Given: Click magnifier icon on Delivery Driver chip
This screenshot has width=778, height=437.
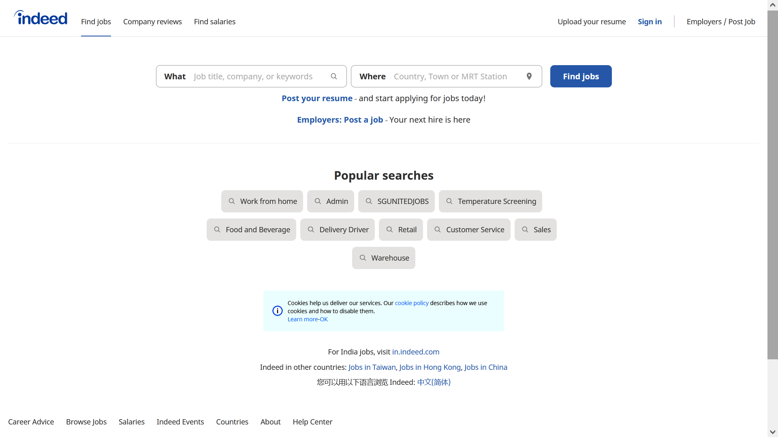Looking at the screenshot, I should pos(311,229).
